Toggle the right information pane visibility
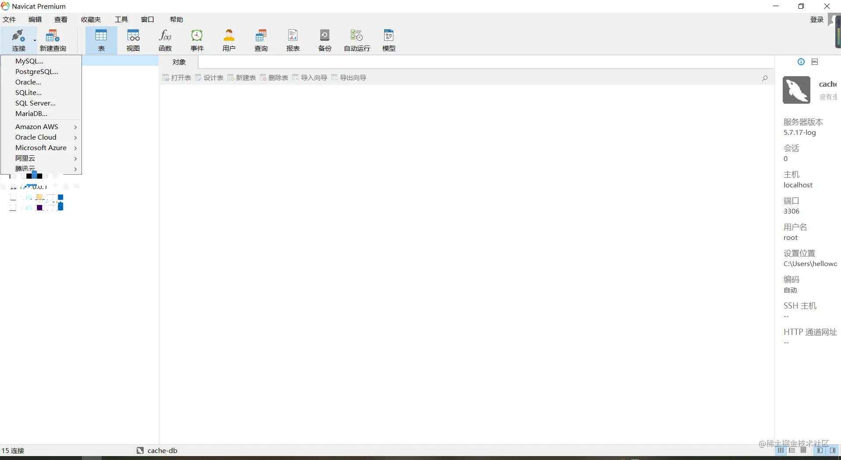841x460 pixels. pos(833,450)
